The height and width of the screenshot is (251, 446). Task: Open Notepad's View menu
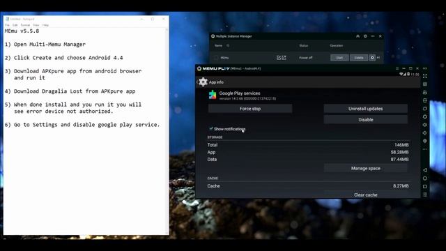tap(36, 25)
